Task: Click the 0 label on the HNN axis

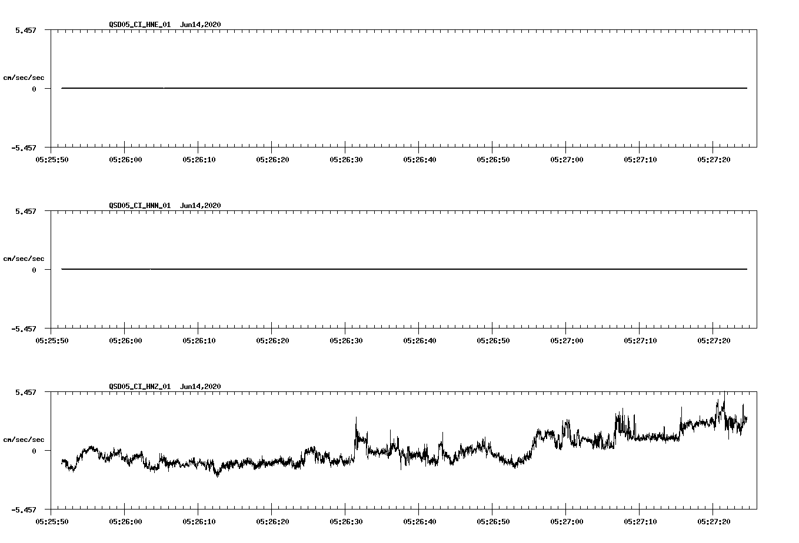Action: [x=34, y=270]
